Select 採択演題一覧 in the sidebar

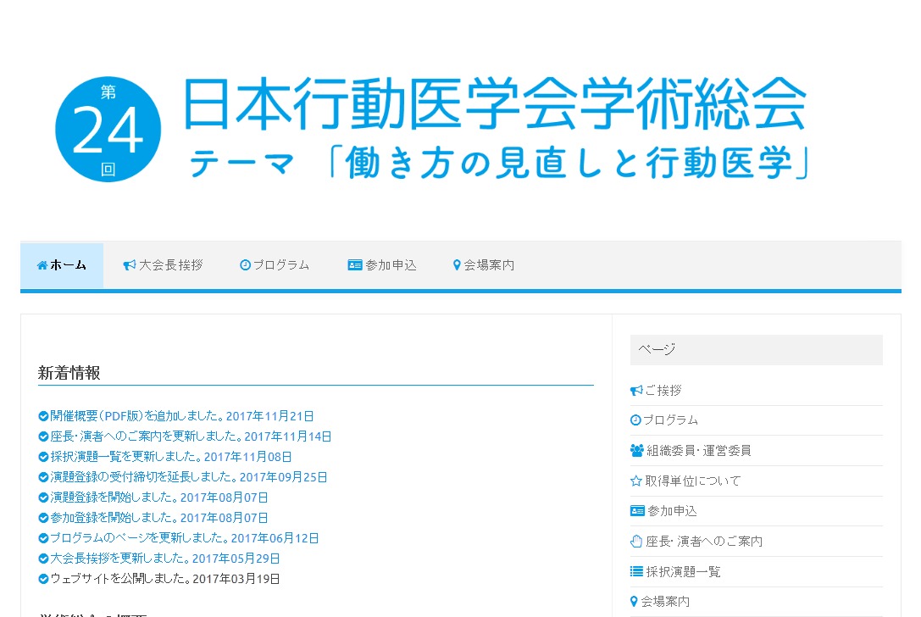[x=683, y=571]
